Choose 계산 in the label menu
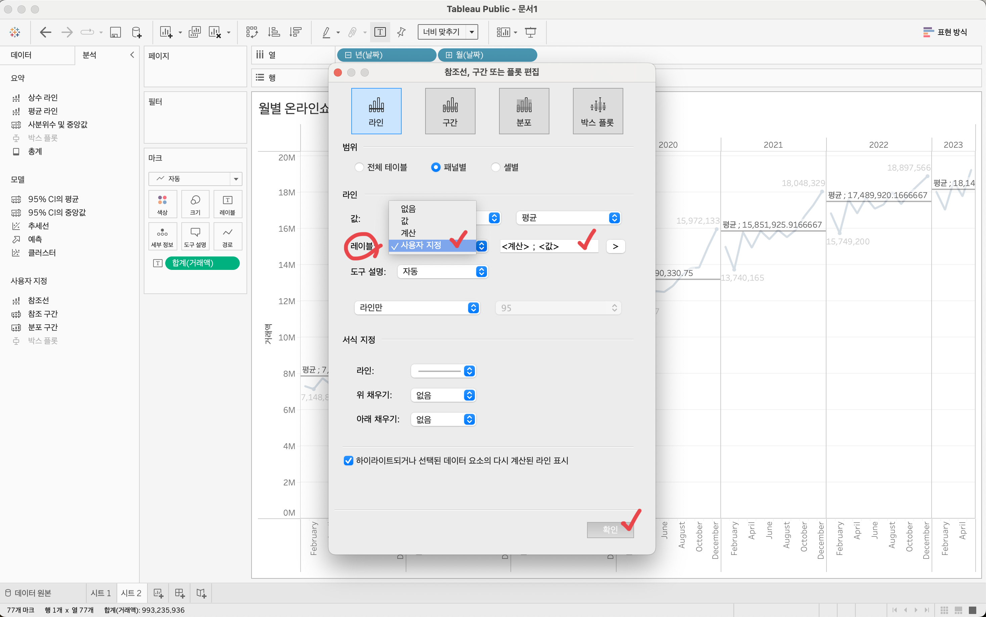The image size is (986, 617). click(x=408, y=233)
